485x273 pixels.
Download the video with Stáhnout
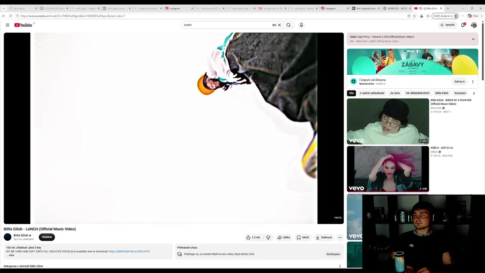coord(324,237)
